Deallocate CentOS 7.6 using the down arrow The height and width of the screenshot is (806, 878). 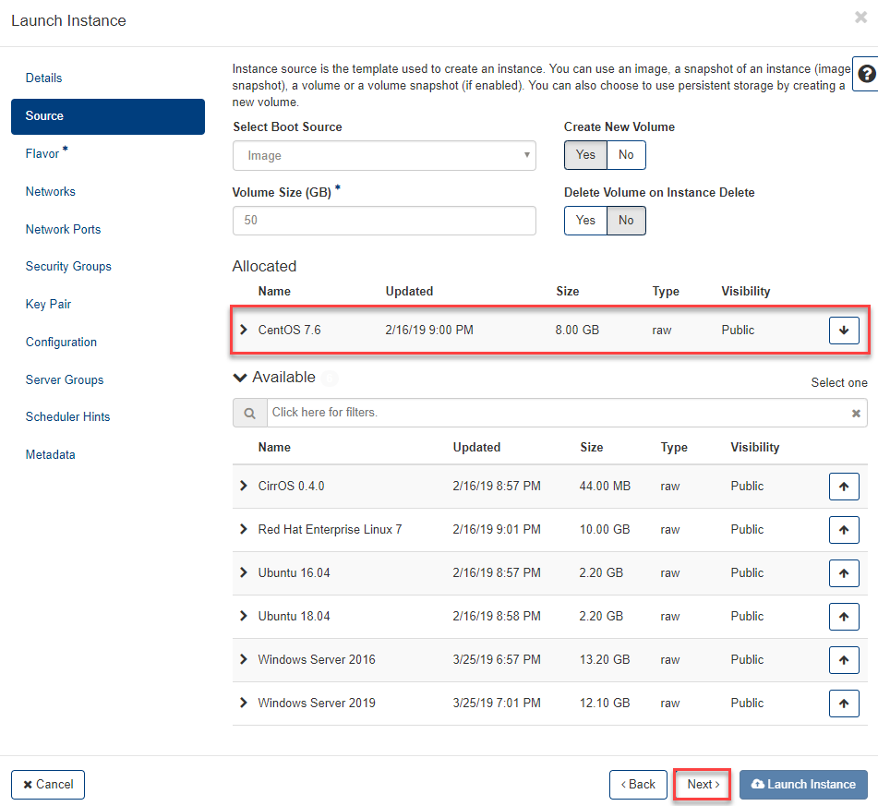click(844, 330)
